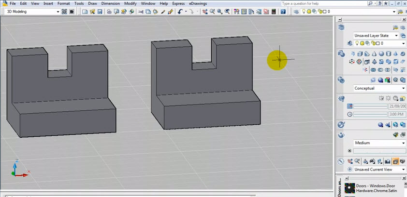Open the eDrawings menu
The width and height of the screenshot is (407, 197).
tap(198, 4)
